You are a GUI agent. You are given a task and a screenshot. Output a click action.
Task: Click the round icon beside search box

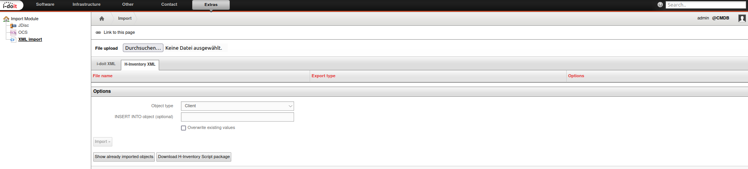coord(660,5)
